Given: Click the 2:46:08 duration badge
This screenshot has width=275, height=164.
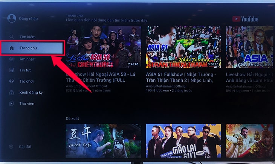Looking at the screenshot, I should tap(133, 64).
